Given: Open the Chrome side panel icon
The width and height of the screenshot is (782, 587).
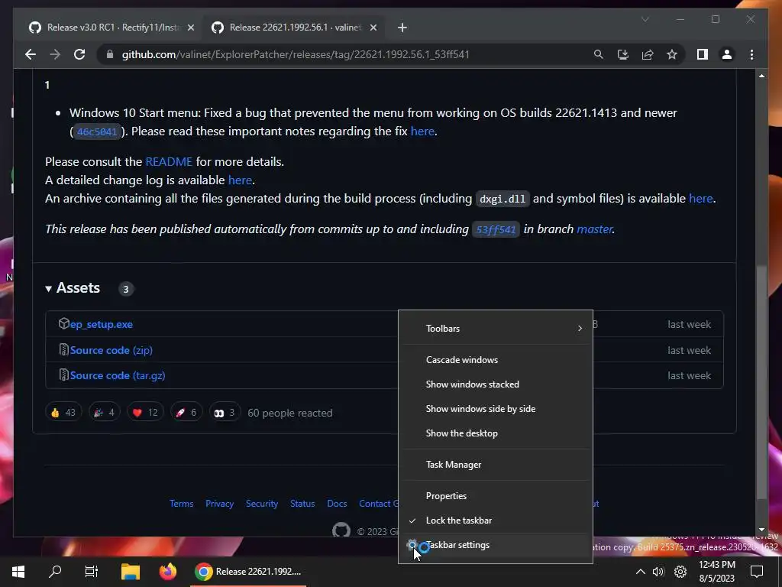Looking at the screenshot, I should 703,54.
